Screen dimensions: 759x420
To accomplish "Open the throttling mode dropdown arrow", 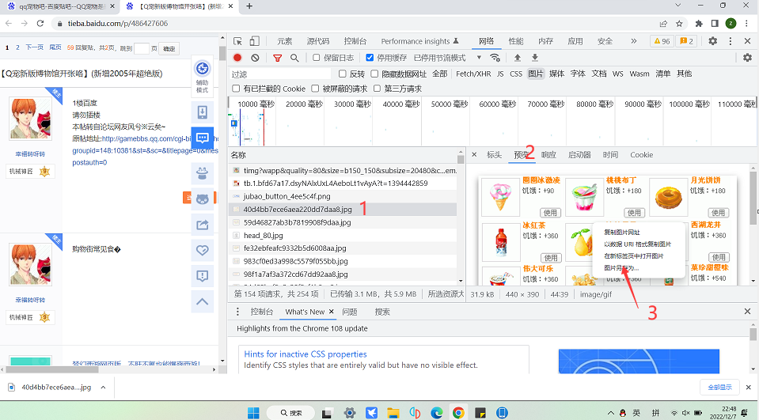I will click(x=479, y=58).
